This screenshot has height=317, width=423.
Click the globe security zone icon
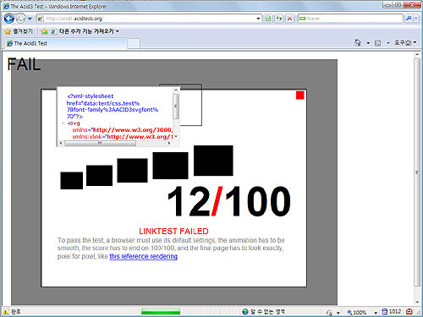point(245,312)
